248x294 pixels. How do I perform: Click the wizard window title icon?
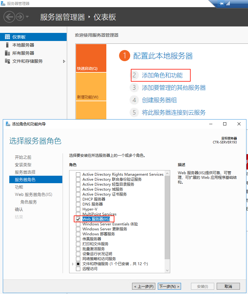click(x=8, y=124)
